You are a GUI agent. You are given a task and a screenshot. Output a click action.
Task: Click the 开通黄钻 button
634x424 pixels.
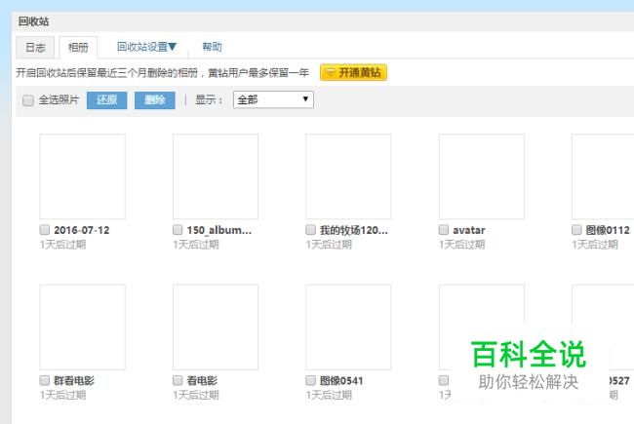pyautogui.click(x=353, y=72)
